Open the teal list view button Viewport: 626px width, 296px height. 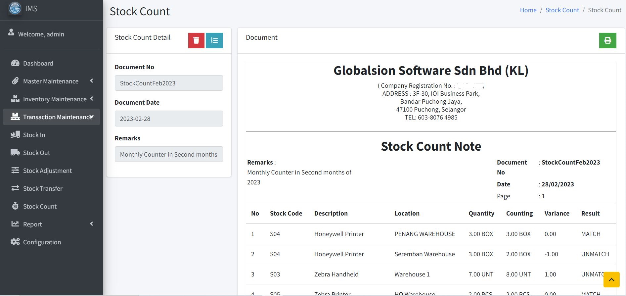tap(214, 40)
